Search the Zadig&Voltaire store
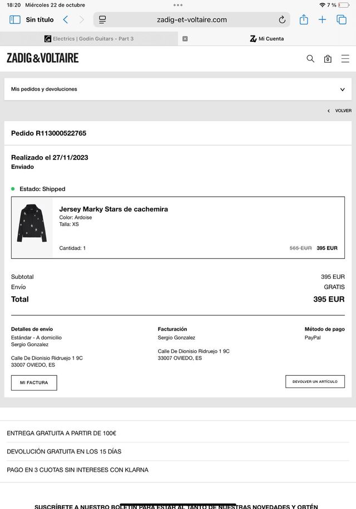 [x=310, y=58]
